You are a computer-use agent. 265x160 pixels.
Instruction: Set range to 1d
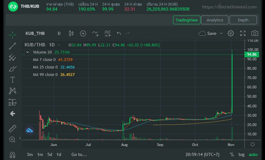point(59,154)
